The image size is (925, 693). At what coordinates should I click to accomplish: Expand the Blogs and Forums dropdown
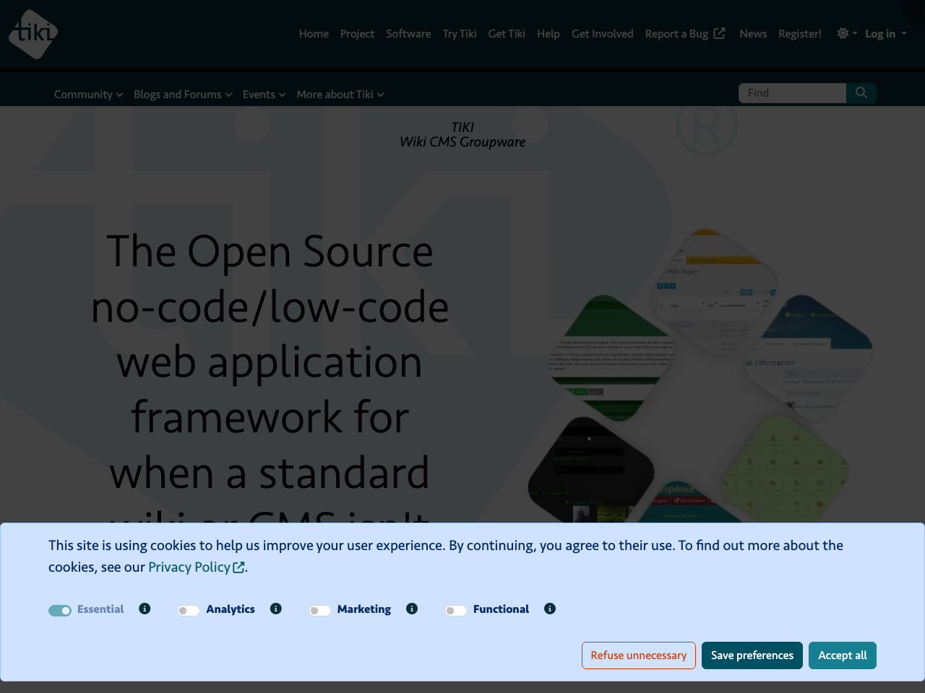[183, 95]
